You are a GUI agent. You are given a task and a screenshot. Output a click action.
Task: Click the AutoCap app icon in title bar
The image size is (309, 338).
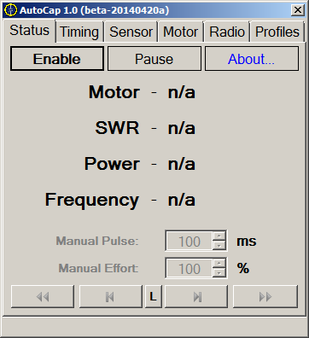click(11, 10)
